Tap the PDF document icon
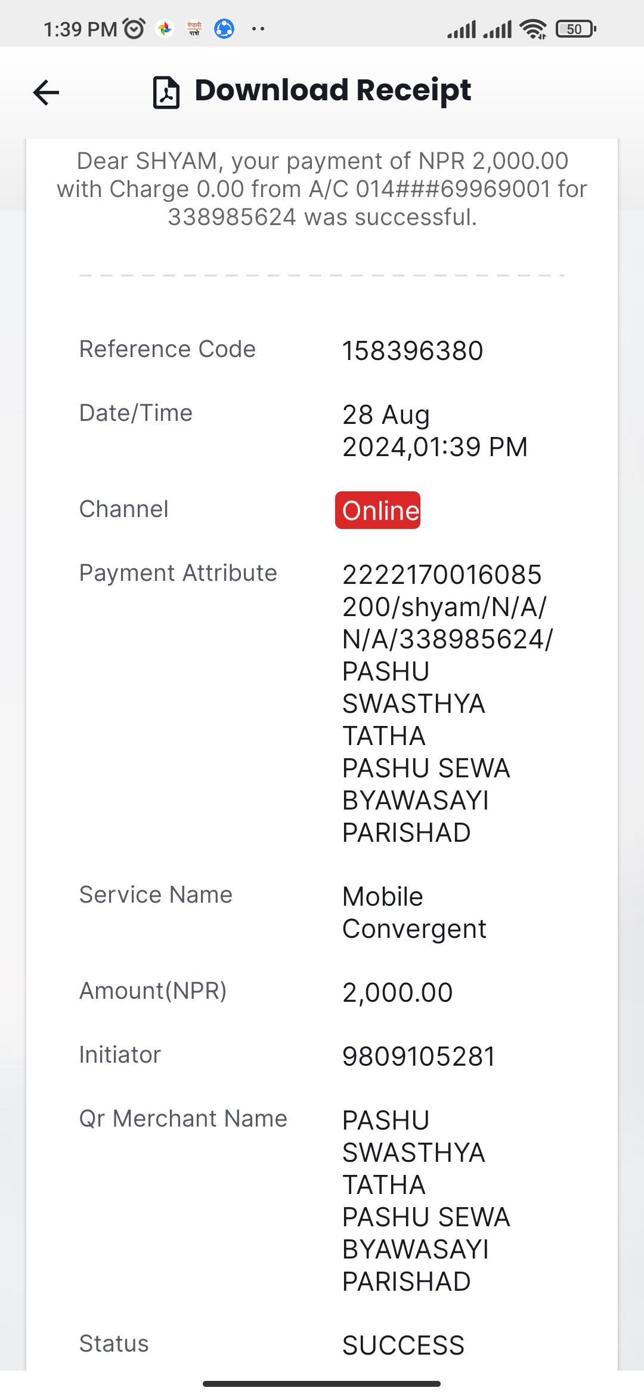 coord(166,93)
